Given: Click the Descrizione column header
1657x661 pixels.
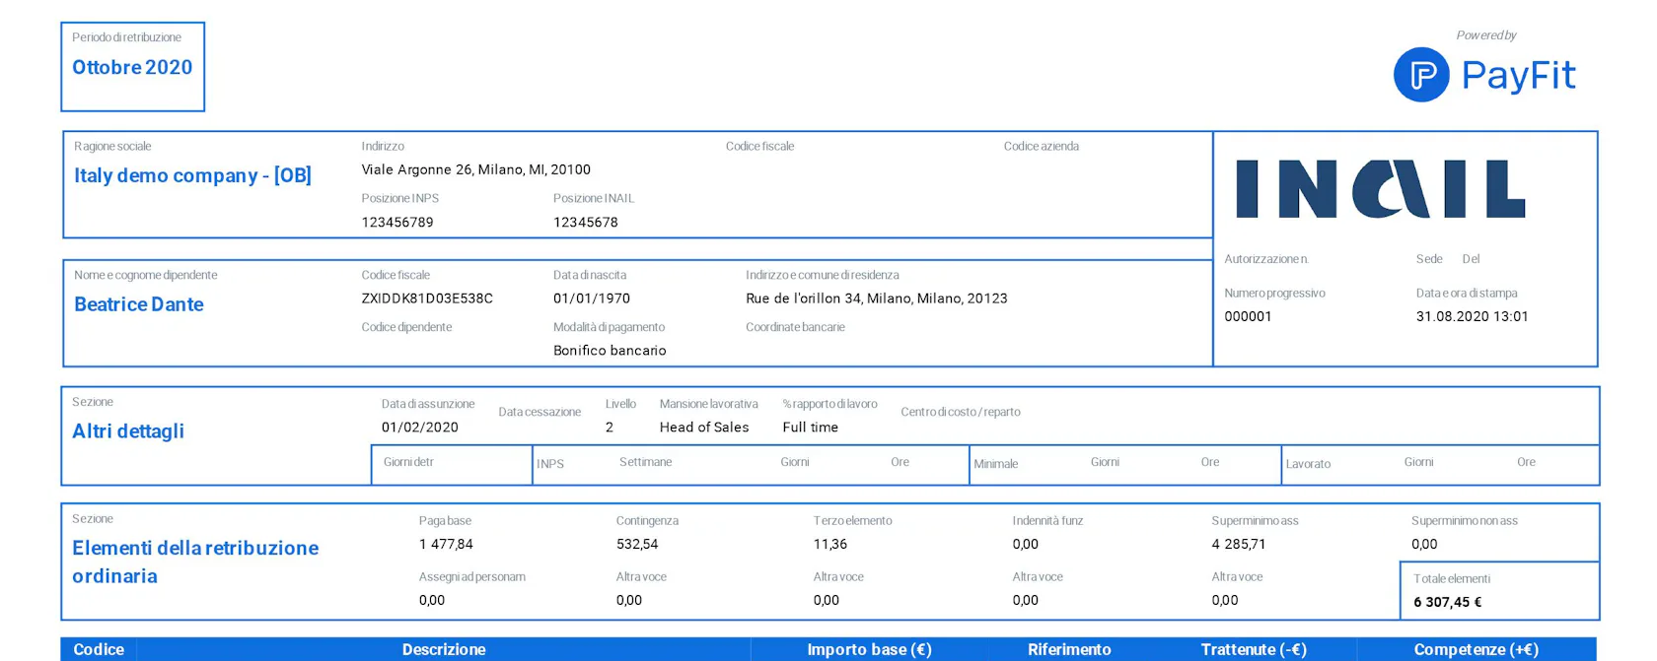Looking at the screenshot, I should point(444,649).
